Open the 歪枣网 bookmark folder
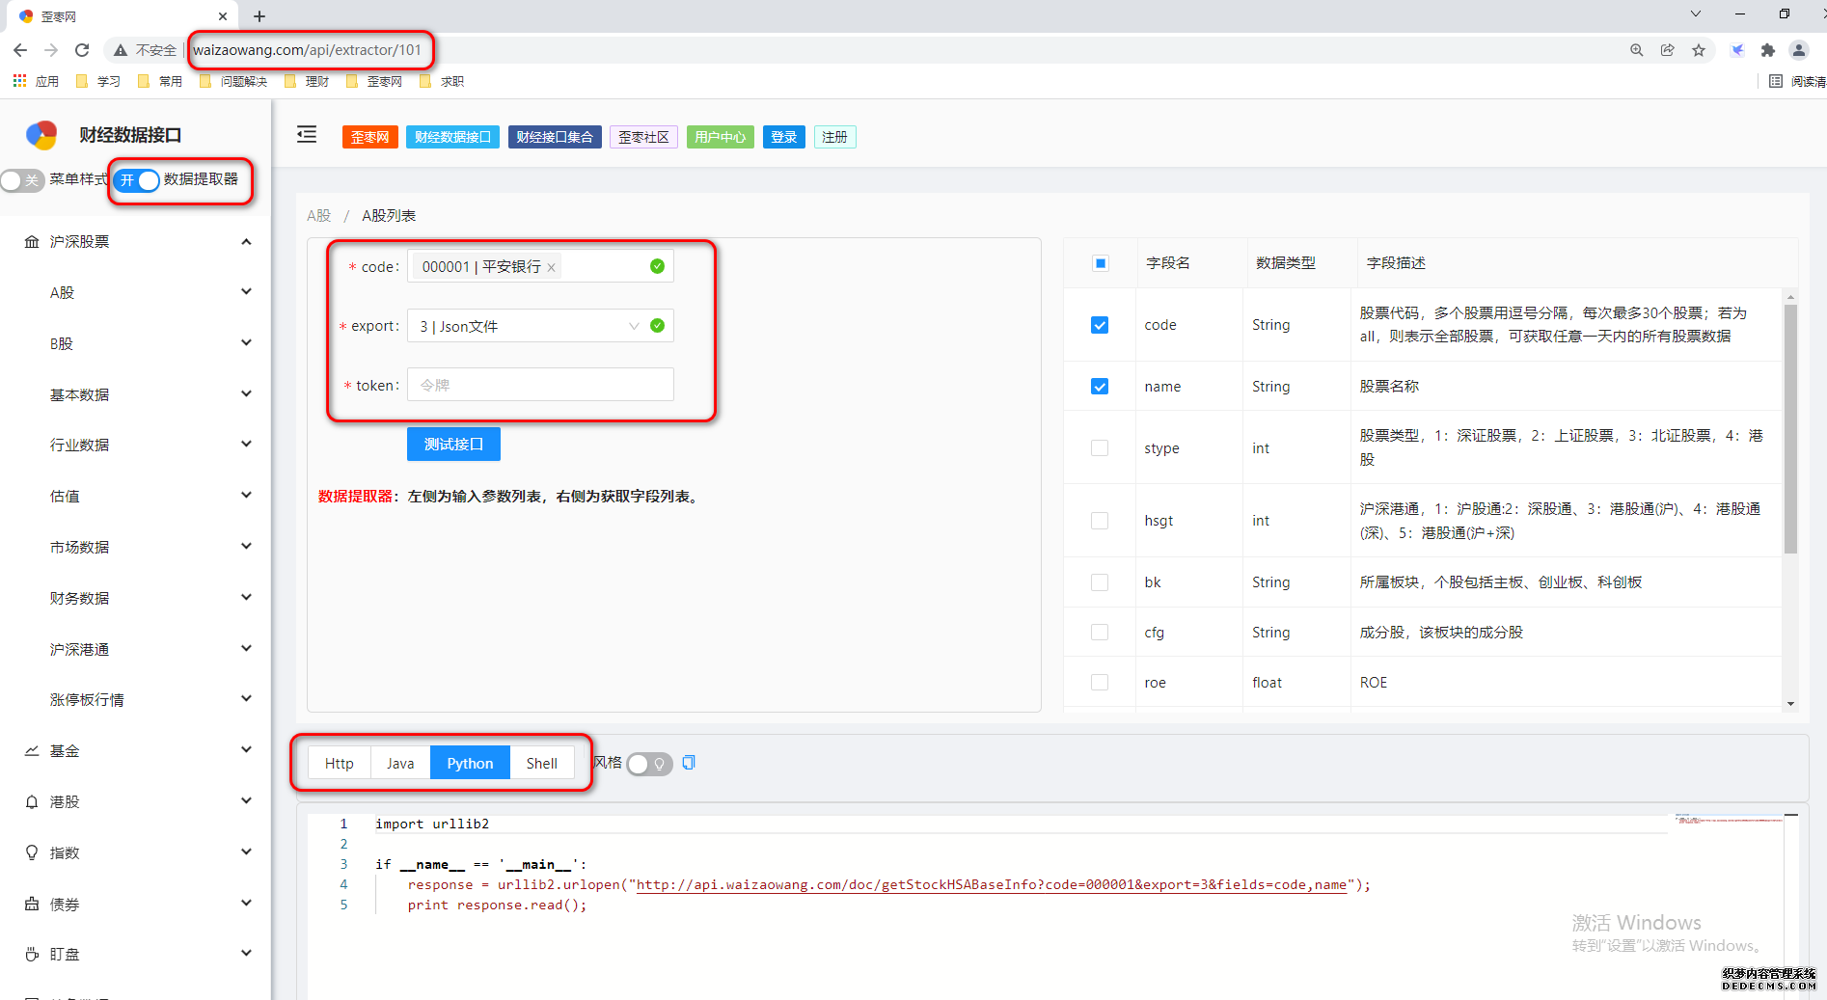The width and height of the screenshot is (1827, 1000). [374, 81]
